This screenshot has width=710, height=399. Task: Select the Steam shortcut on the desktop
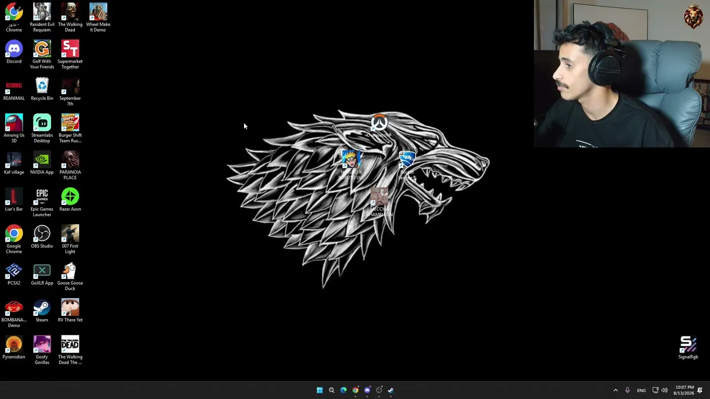pyautogui.click(x=42, y=311)
